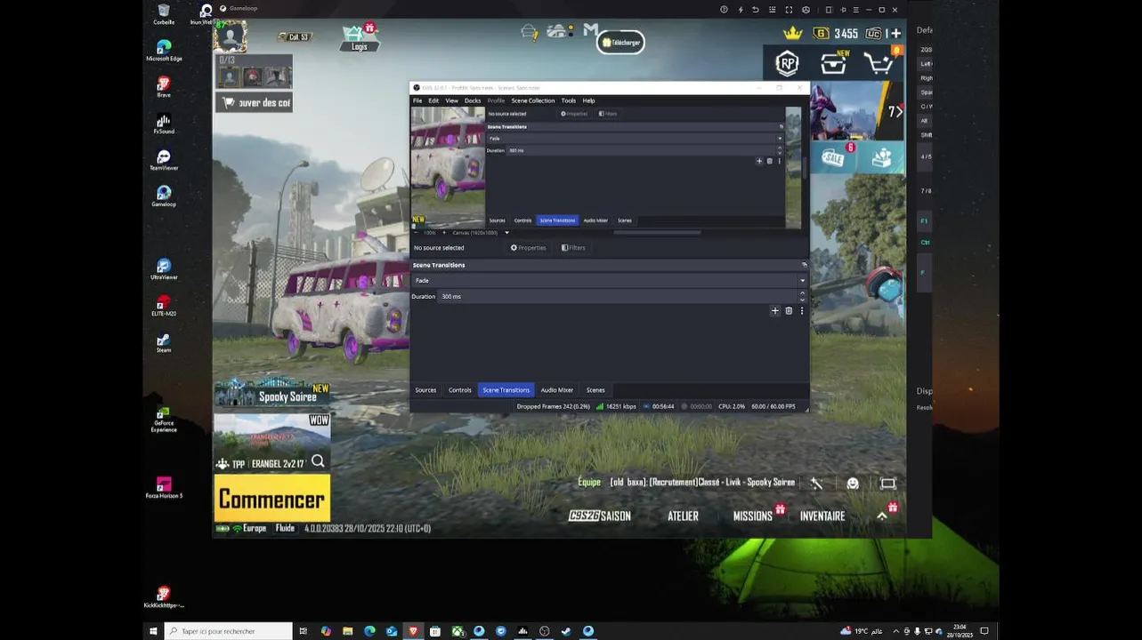Screen dimensions: 1142x640
Task: Open the shopping cart icon in the game
Action: pyautogui.click(x=879, y=64)
